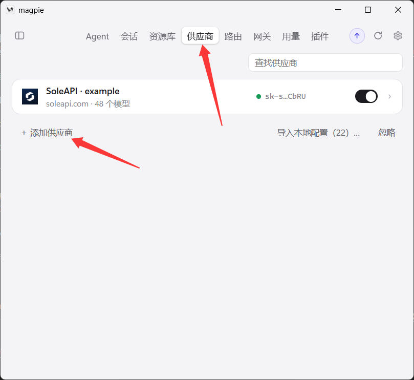Viewport: 414px width, 380px height.
Task: Open the 插件 tab
Action: (x=320, y=36)
